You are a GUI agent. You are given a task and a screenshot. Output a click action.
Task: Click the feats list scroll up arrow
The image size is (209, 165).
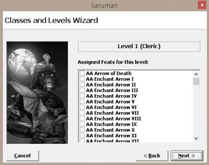[196, 74]
